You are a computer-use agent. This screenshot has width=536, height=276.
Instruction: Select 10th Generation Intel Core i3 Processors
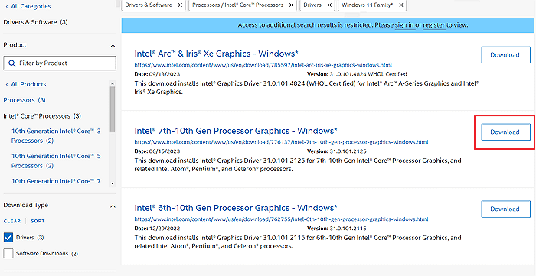pyautogui.click(x=56, y=136)
